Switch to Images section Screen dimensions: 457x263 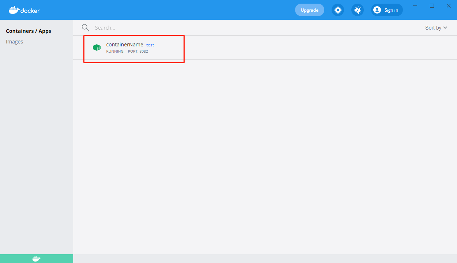point(15,42)
